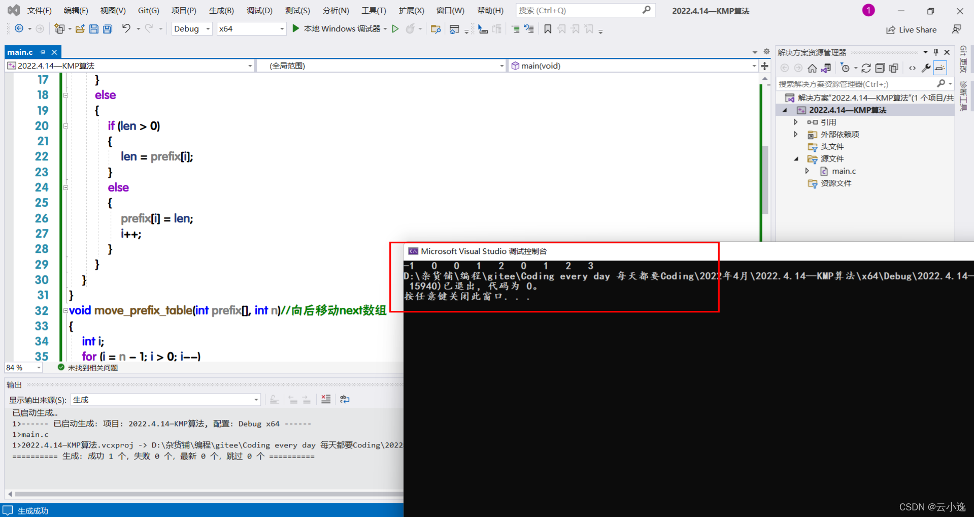The image size is (974, 517).
Task: Open the 文件(F) menu
Action: 39,10
